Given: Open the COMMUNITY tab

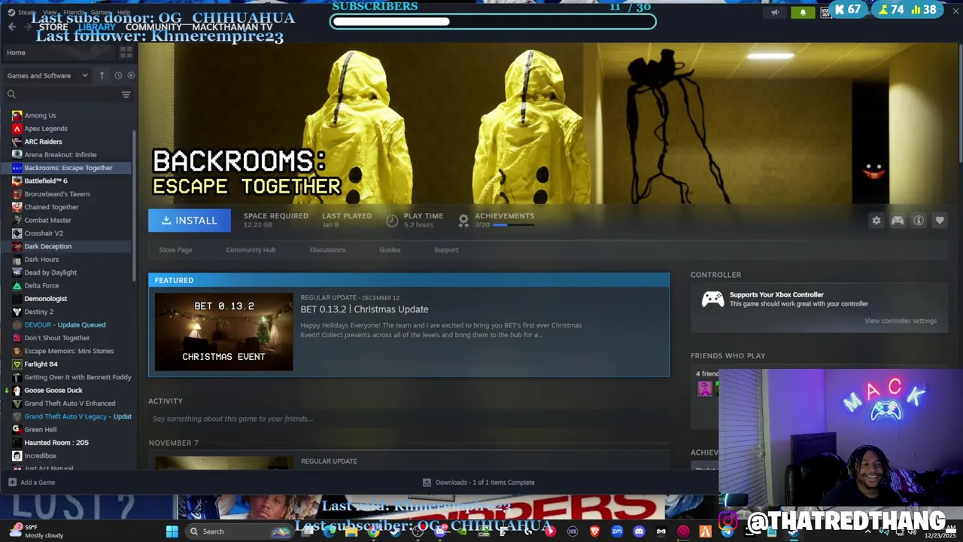Looking at the screenshot, I should point(153,27).
